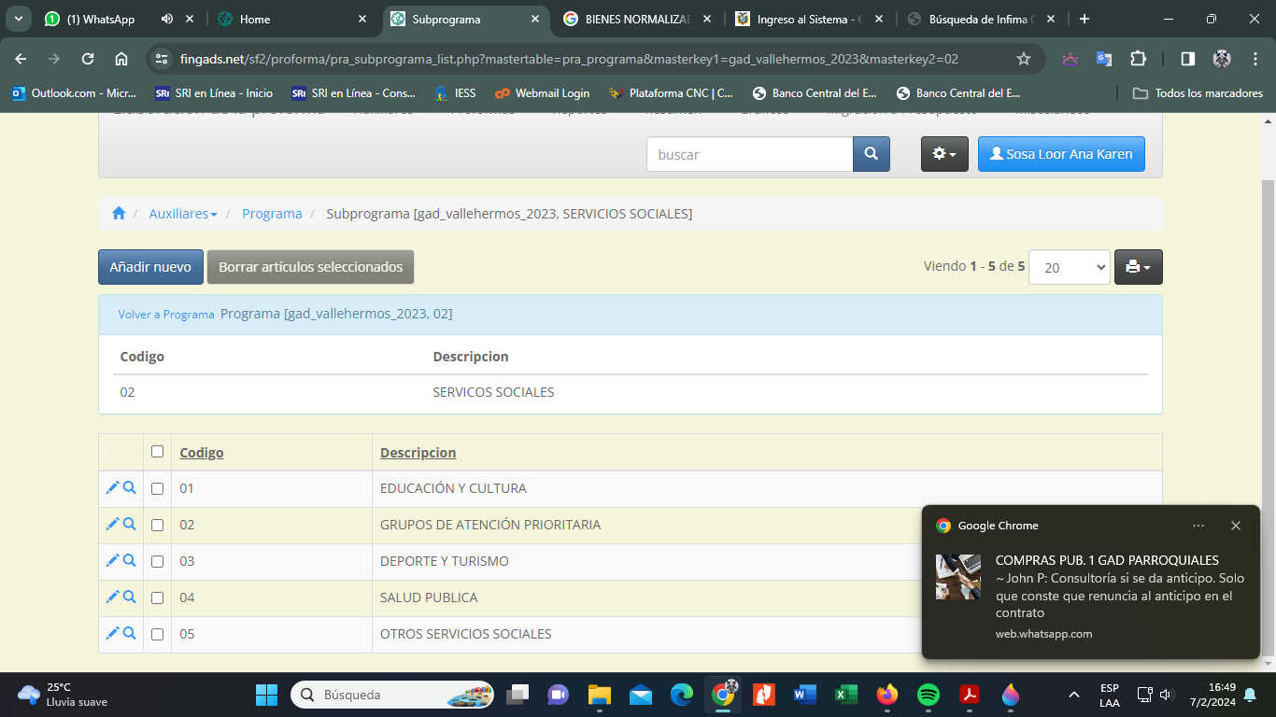Click the Añadir nuevo button
Image resolution: width=1276 pixels, height=717 pixels.
click(x=150, y=267)
